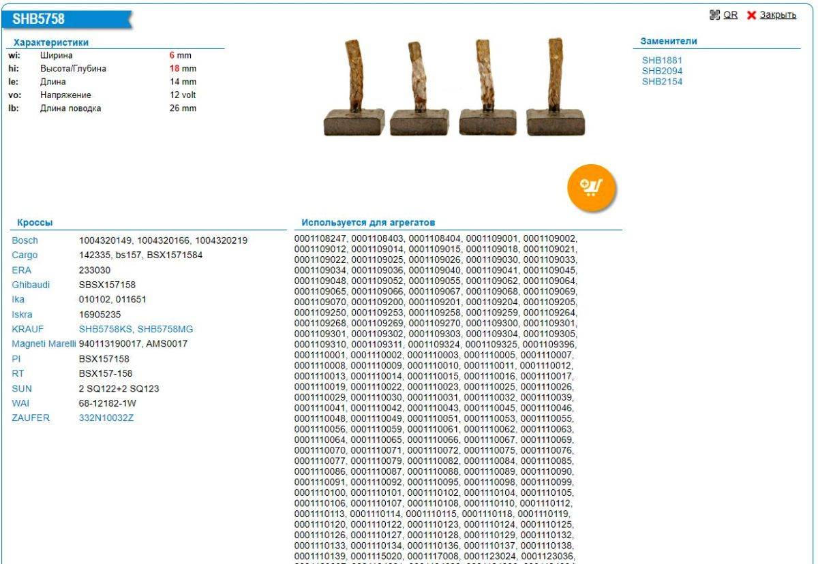Open substitute part SHB2154

click(661, 82)
